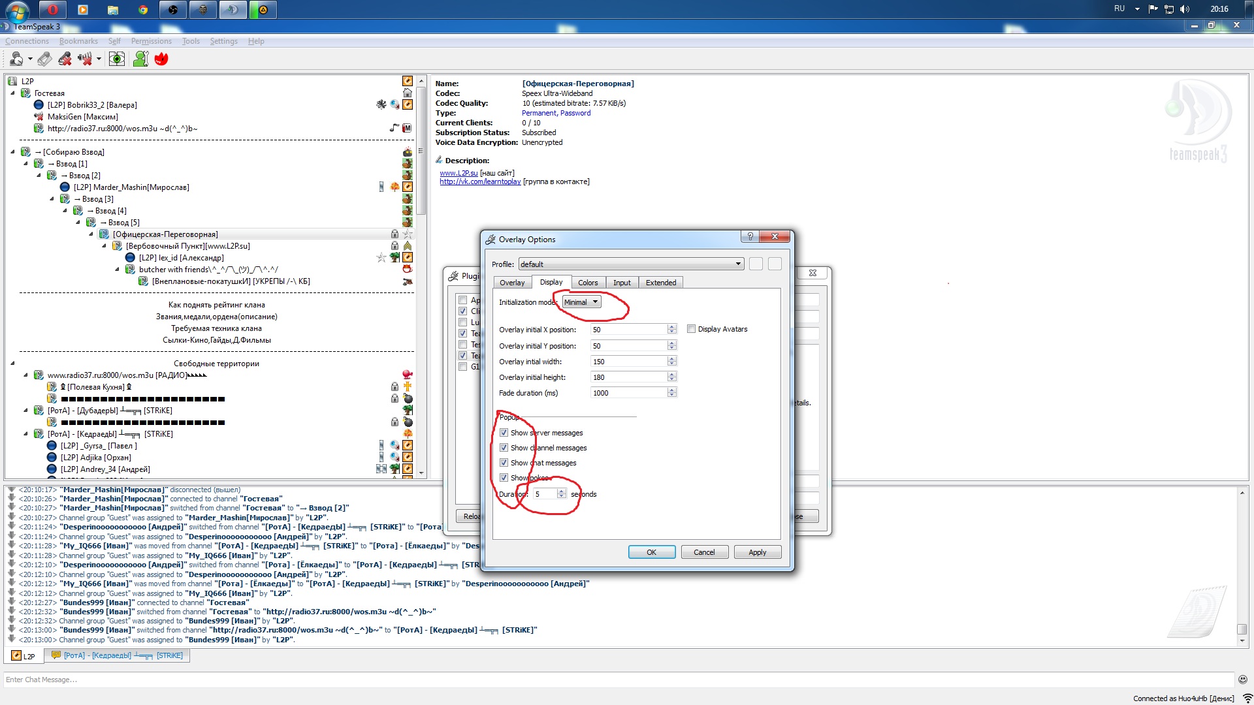1254x705 pixels.
Task: Toggle Show chat messages checkbox
Action: [x=504, y=463]
